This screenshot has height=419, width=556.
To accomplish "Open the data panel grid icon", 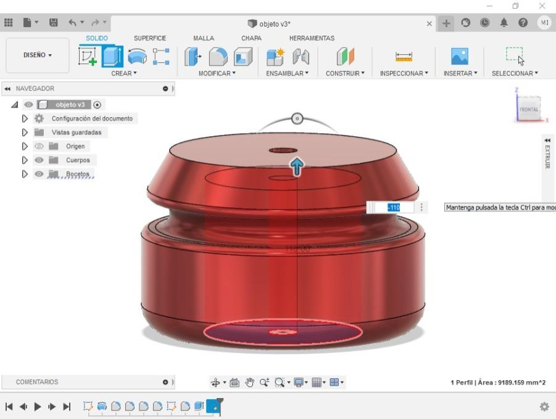I will [9, 23].
